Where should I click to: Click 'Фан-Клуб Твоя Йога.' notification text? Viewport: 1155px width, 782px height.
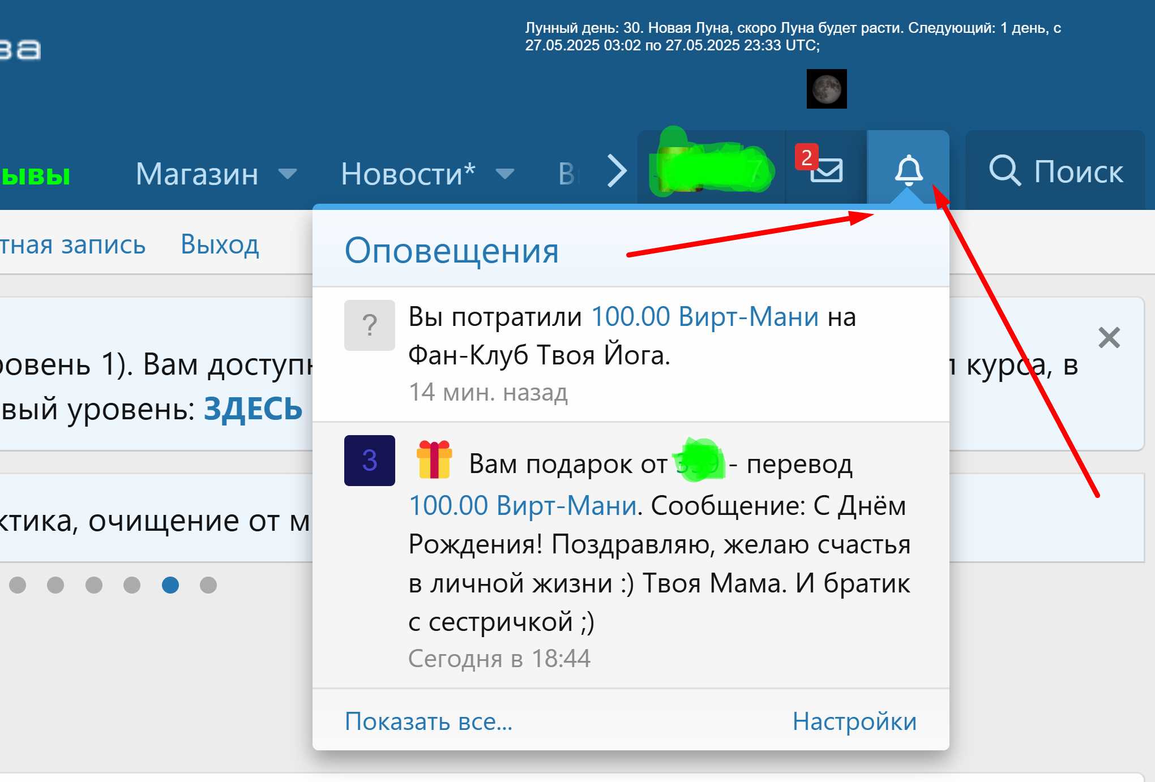pos(539,355)
